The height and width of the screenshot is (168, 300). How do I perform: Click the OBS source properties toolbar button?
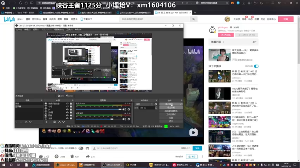[x=60, y=96]
